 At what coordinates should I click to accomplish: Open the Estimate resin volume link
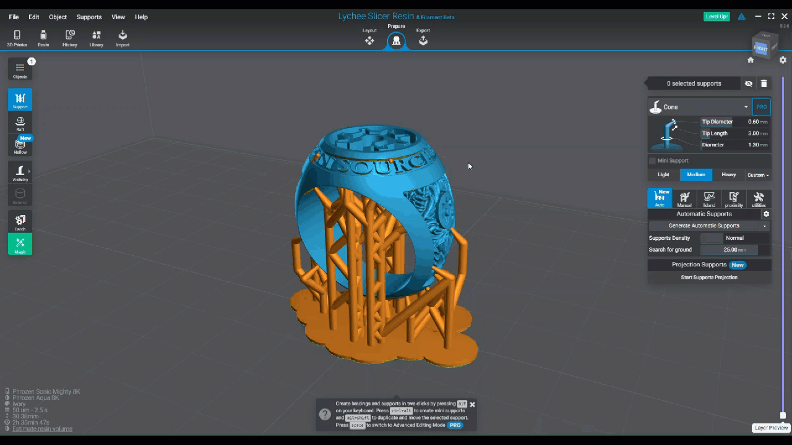coord(42,429)
